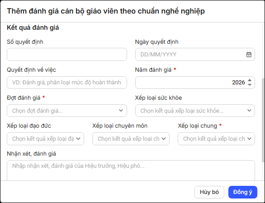Screen dimensions: 265x203
Task: Click the Số quyết định input field
Action: pyautogui.click(x=67, y=55)
